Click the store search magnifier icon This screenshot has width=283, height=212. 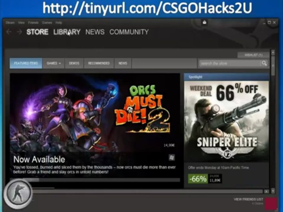point(264,63)
